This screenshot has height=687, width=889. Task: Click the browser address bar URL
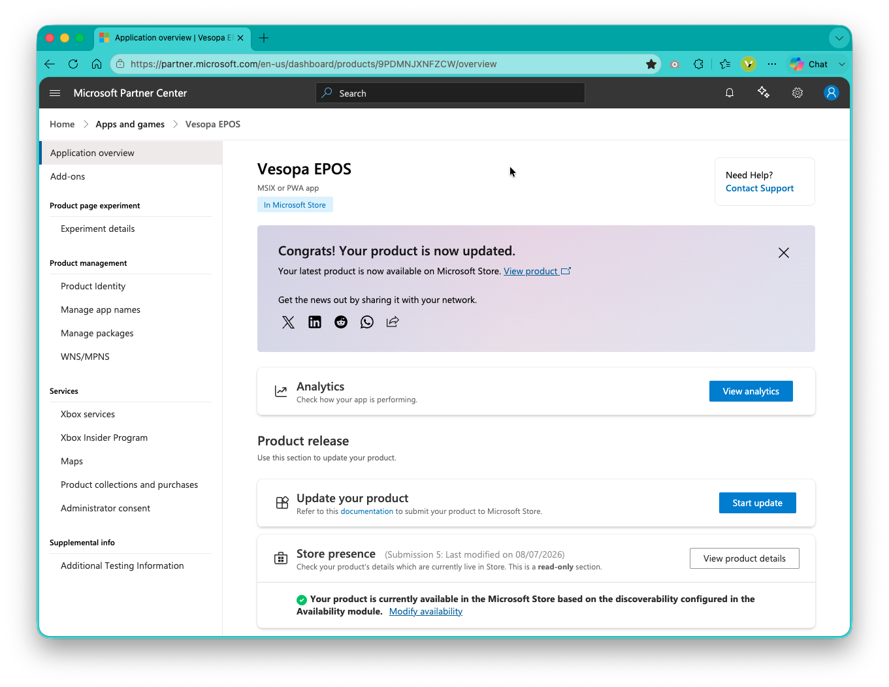(314, 64)
